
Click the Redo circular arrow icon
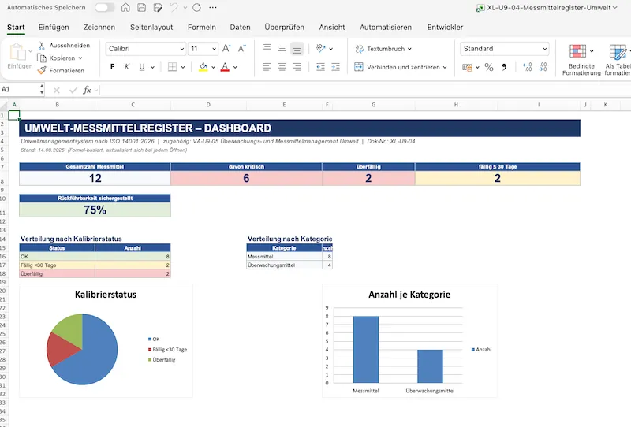[196, 7]
